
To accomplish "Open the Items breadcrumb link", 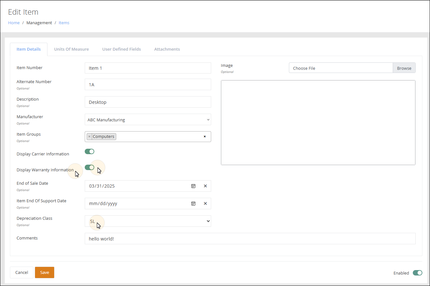I will click(x=64, y=23).
